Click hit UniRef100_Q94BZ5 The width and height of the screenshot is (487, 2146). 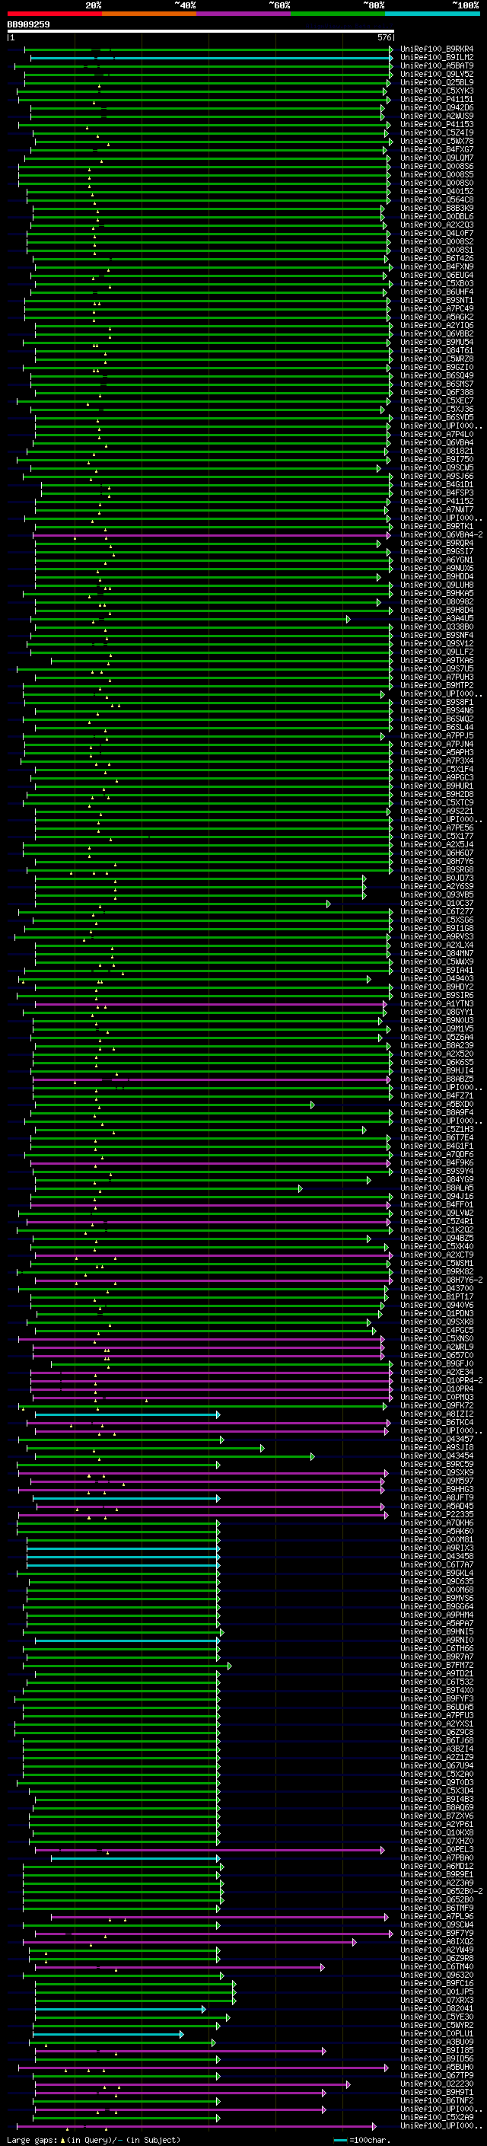[x=437, y=1238]
